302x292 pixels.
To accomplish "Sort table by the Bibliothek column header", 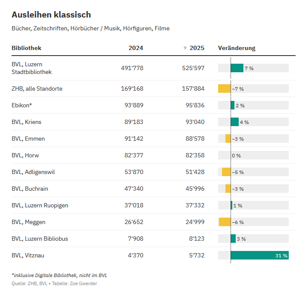I will [27, 48].
